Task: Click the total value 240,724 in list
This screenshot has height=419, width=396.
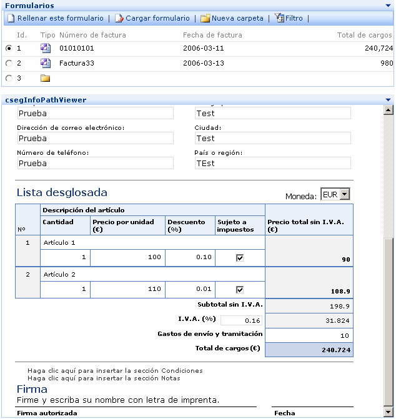Action: (x=379, y=48)
